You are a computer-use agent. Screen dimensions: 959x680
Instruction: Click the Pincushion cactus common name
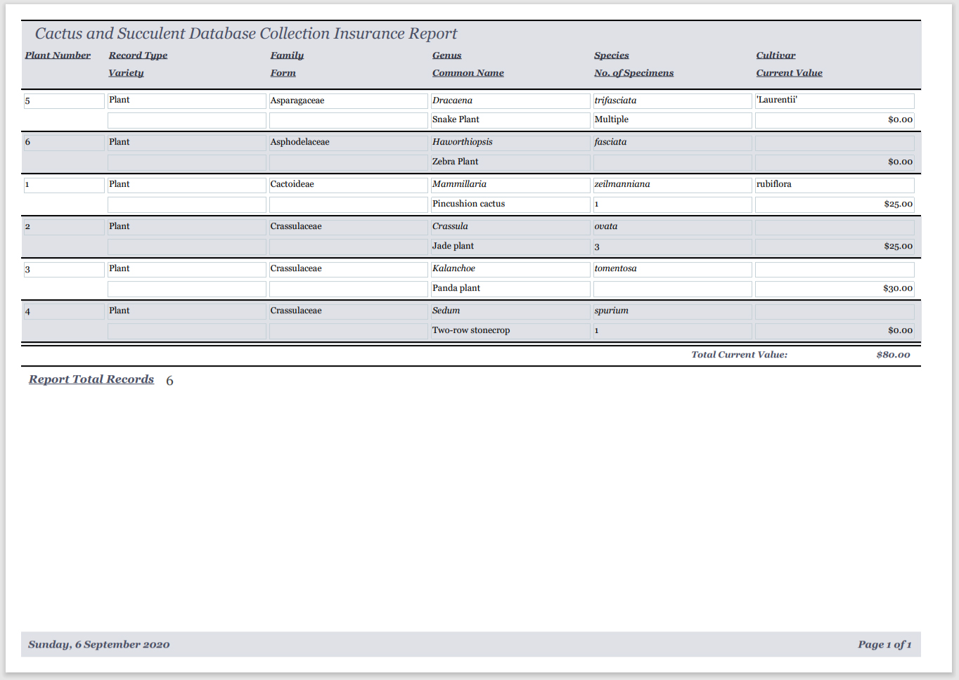[510, 204]
